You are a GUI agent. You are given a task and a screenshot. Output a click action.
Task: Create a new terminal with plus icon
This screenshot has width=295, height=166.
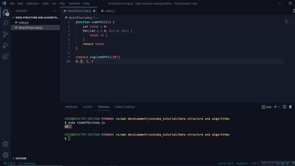click(275, 107)
